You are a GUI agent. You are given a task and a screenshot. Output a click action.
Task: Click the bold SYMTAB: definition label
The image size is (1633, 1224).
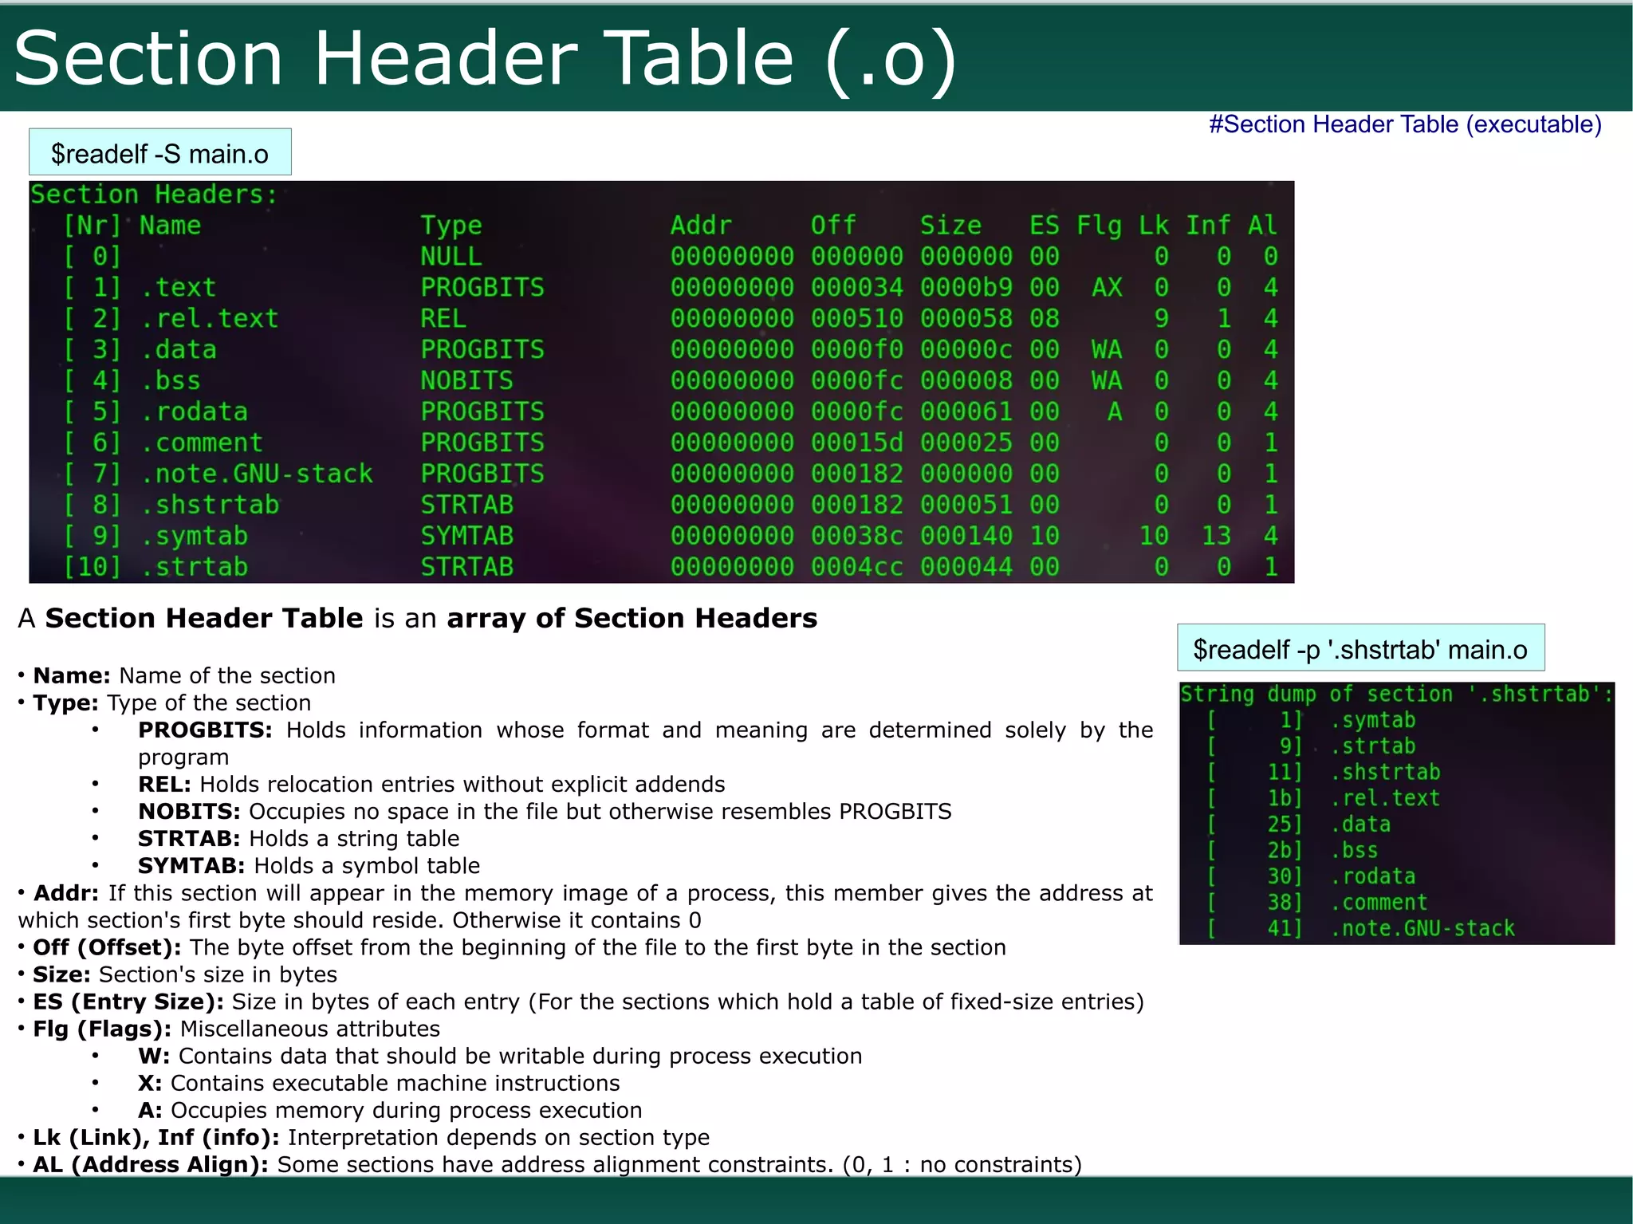pos(191,865)
